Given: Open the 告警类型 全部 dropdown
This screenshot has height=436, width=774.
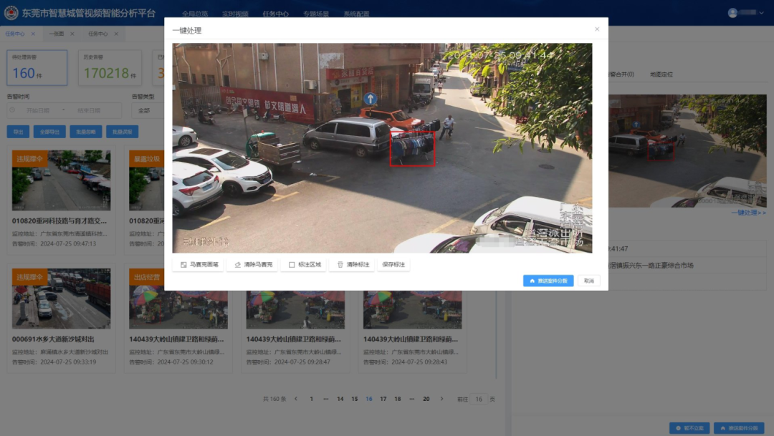Looking at the screenshot, I should click(x=147, y=110).
